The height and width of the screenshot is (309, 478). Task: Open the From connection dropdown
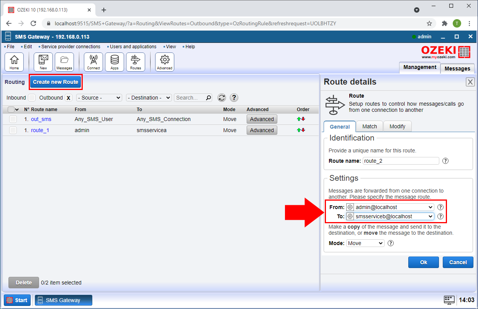tap(390, 207)
